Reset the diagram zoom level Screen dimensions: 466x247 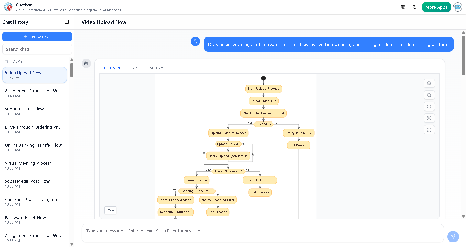click(429, 107)
